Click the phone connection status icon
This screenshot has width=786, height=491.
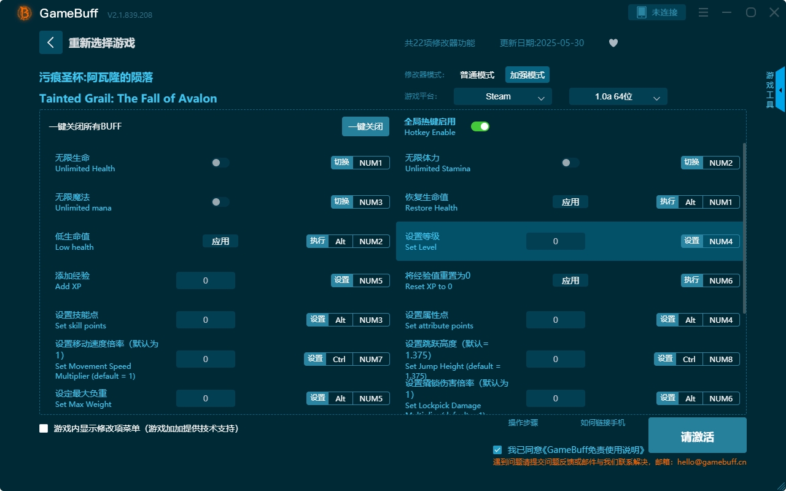click(x=642, y=12)
